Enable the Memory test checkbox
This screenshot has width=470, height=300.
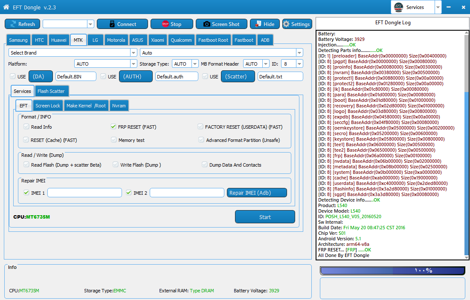[113, 140]
